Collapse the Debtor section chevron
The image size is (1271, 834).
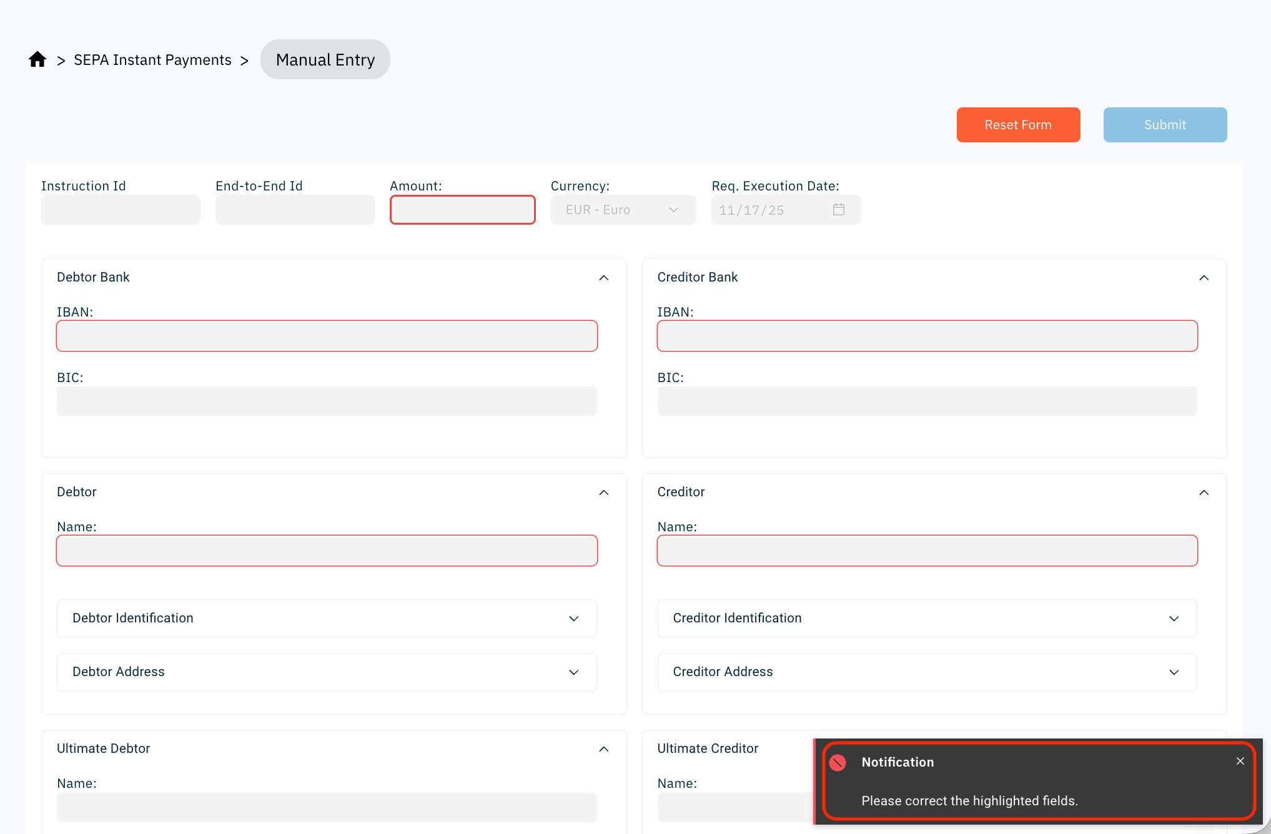pos(603,493)
